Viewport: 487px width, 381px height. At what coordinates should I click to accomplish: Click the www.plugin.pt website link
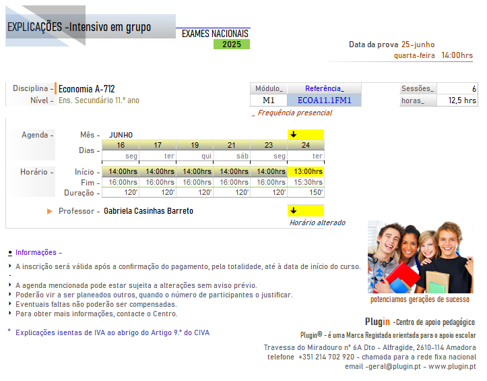click(452, 367)
